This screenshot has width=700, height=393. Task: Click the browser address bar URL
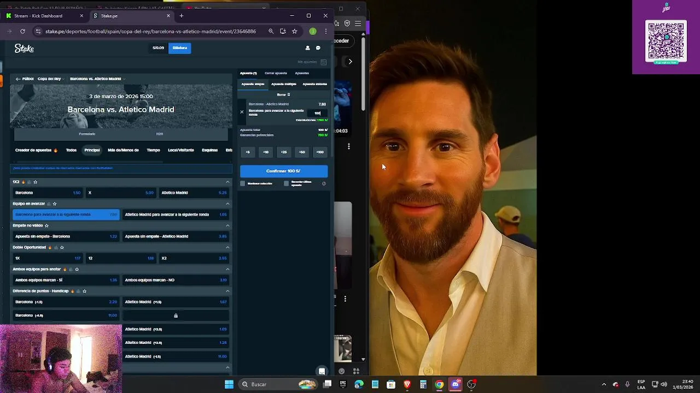tap(150, 31)
